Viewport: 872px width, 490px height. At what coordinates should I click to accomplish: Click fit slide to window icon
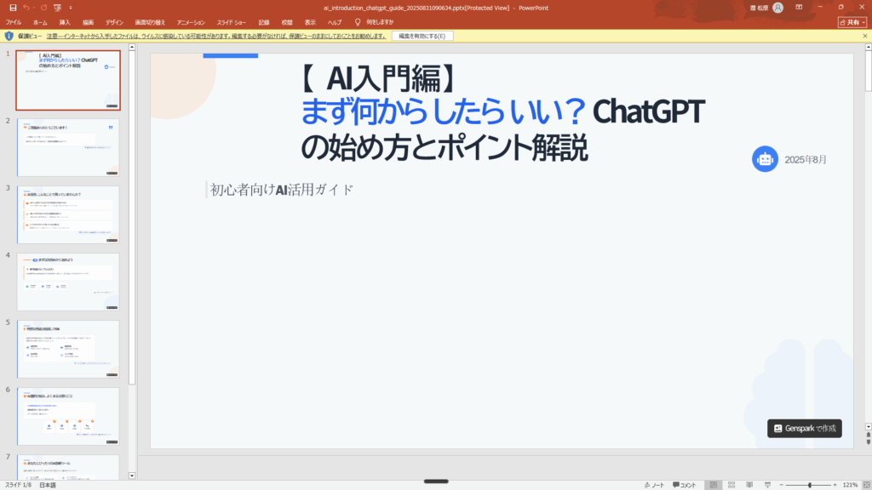tap(866, 485)
